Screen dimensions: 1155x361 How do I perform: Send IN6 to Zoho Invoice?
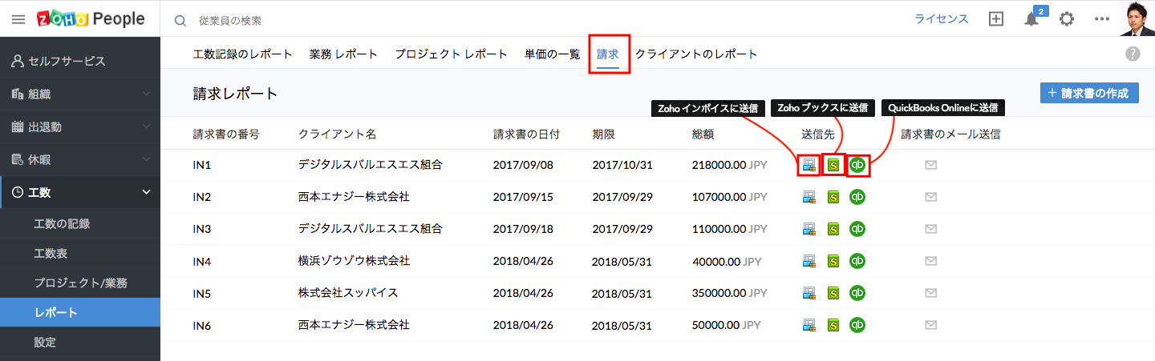coord(809,325)
